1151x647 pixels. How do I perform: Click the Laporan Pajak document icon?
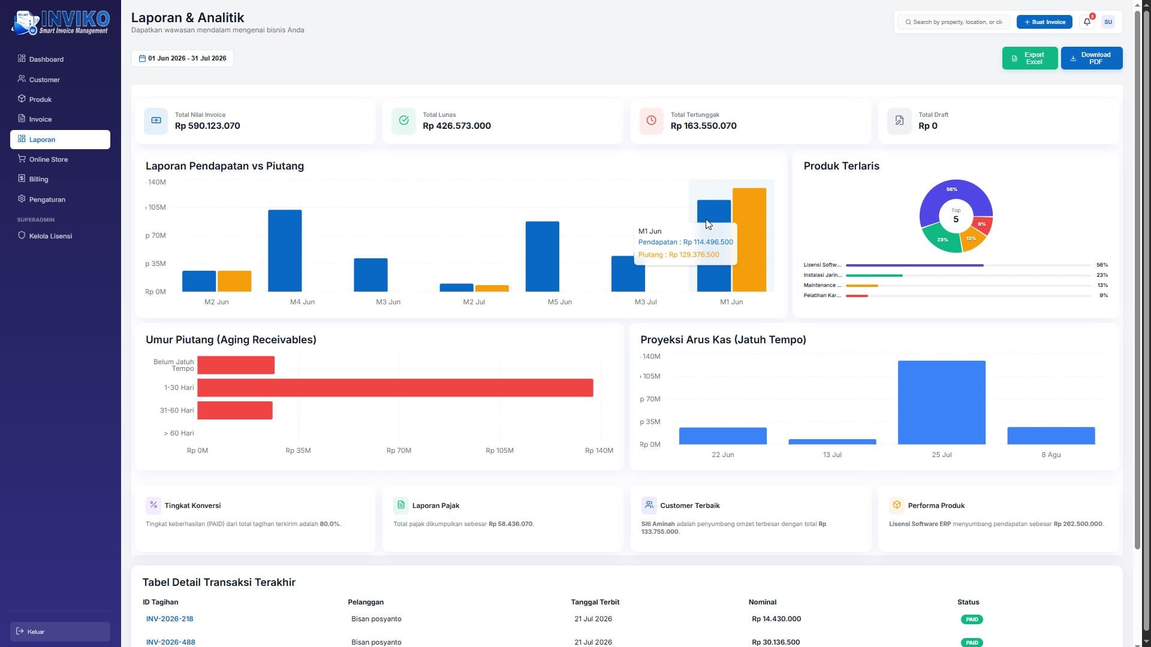[x=401, y=505]
